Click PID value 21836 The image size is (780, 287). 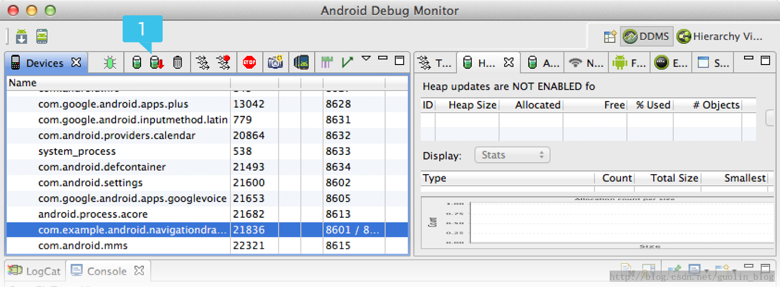tap(249, 230)
